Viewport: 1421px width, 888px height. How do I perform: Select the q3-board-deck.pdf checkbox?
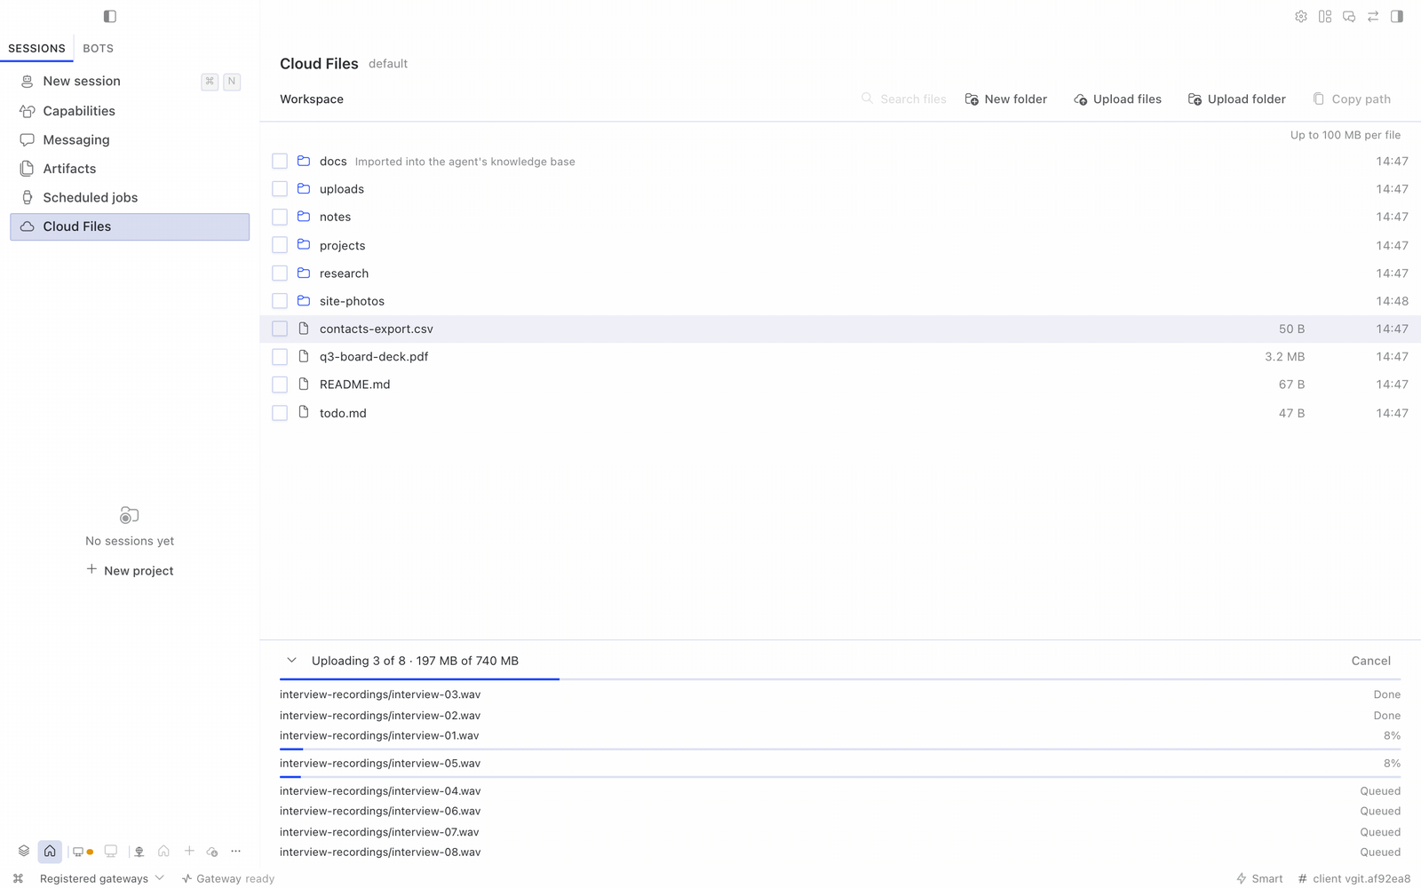pos(280,356)
